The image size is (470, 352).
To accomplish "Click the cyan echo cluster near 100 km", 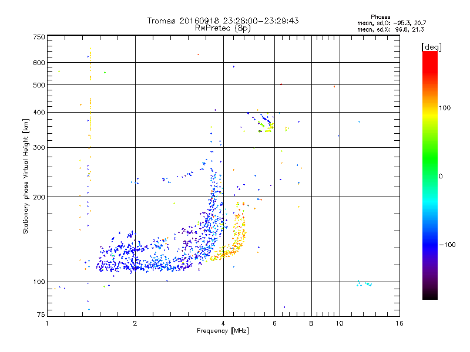I will pos(364,283).
